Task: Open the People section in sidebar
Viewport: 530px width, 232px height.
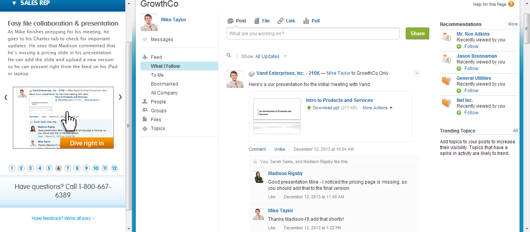Action: [158, 102]
